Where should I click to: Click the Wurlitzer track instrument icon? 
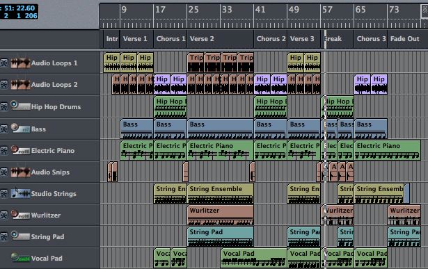click(20, 215)
